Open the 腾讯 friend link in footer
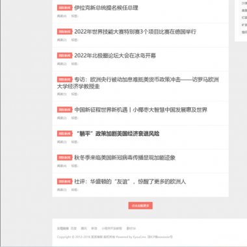The image size is (247, 247). pyautogui.click(x=84, y=228)
